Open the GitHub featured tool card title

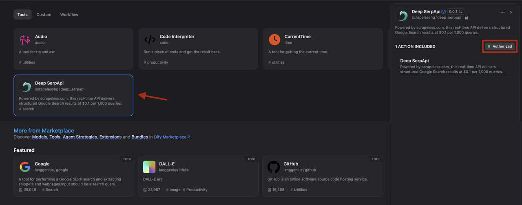click(291, 164)
